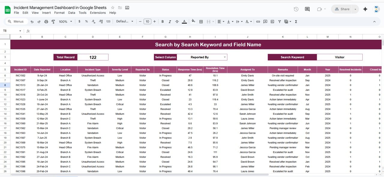384x177 pixels.
Task: Open the Data menu
Action: click(71, 13)
